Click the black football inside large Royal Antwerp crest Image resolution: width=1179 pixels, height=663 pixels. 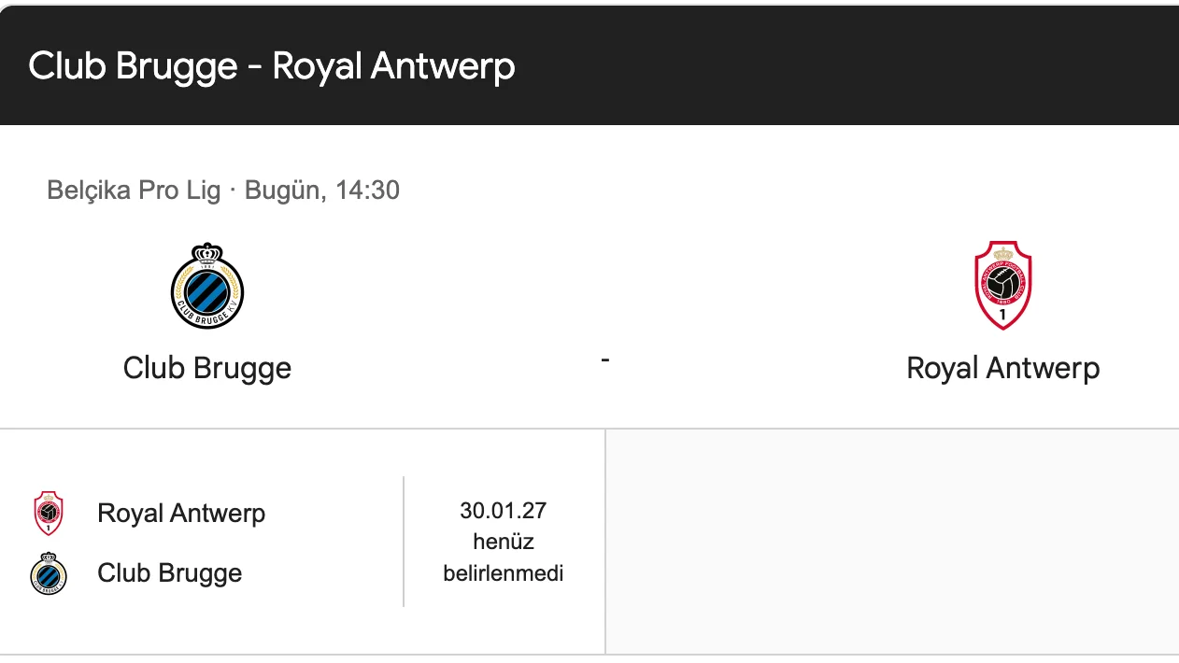click(1003, 282)
